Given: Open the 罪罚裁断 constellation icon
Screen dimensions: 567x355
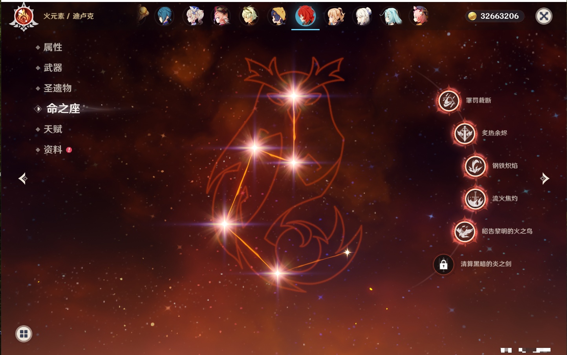Looking at the screenshot, I should pos(449,100).
